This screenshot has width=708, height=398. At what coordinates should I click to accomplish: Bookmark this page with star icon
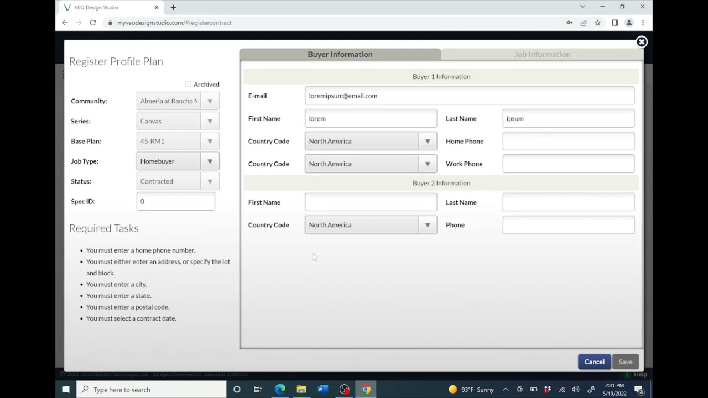597,23
